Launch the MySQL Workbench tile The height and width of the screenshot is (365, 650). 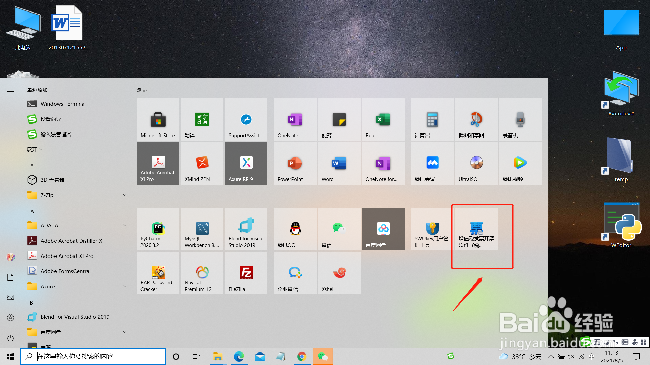202,229
